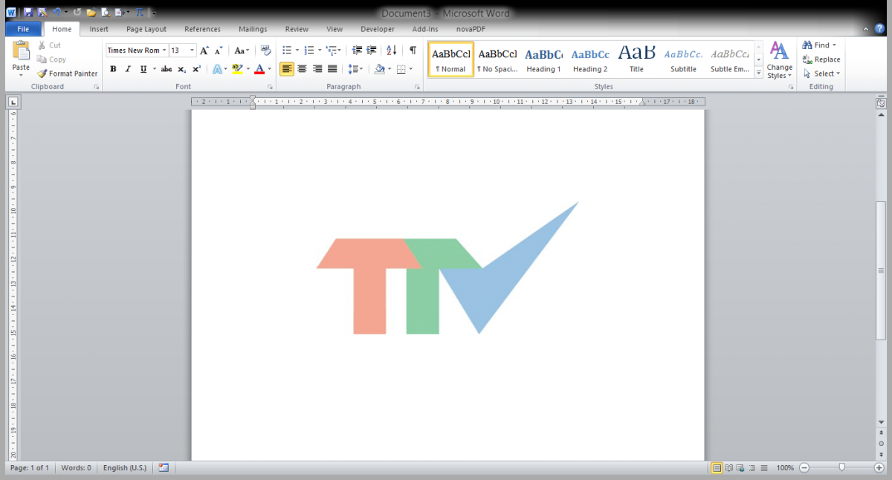Open line and paragraph spacing menu
The height and width of the screenshot is (480, 892).
(x=355, y=69)
